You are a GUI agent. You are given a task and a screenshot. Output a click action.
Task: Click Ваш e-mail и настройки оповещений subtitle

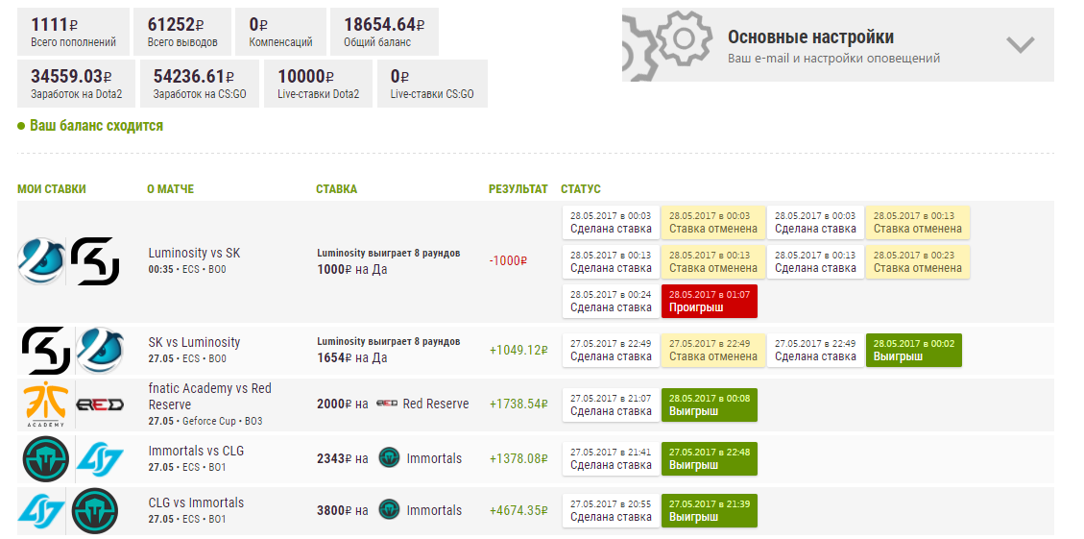[833, 58]
